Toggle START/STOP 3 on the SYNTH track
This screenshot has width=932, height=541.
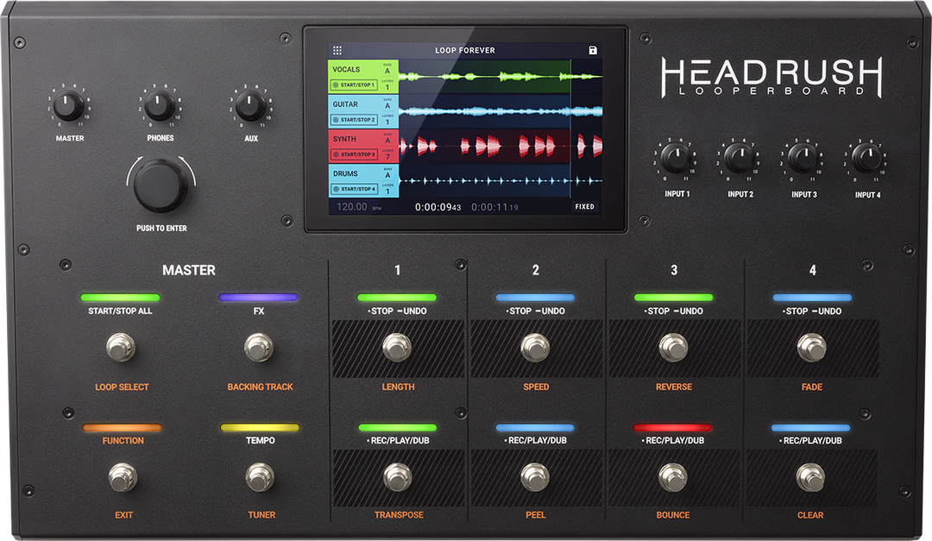tap(354, 154)
